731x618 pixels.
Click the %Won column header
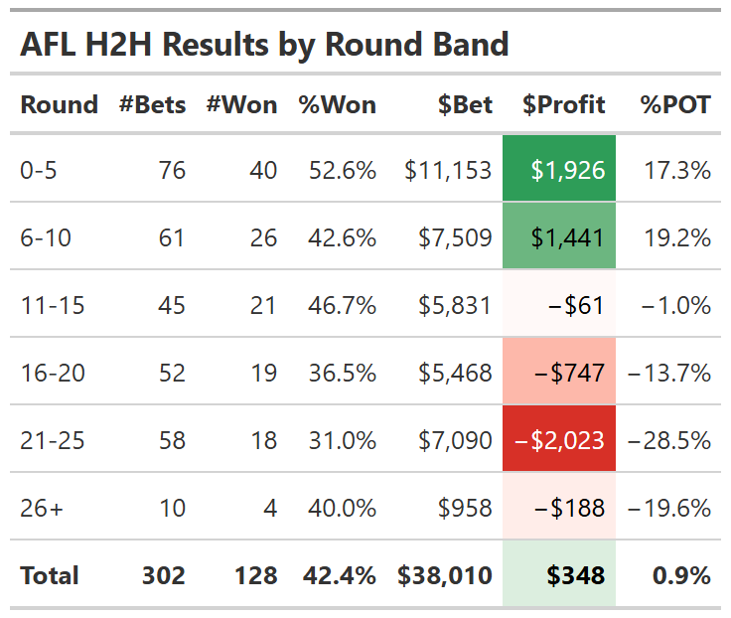click(338, 104)
